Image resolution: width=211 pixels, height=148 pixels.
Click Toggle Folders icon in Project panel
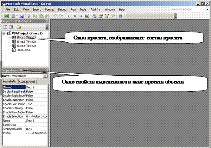[19, 27]
